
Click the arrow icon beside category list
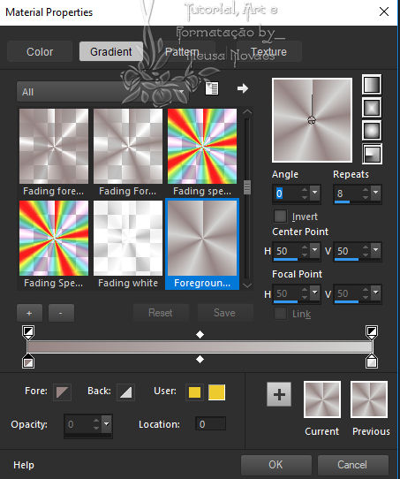pyautogui.click(x=243, y=88)
